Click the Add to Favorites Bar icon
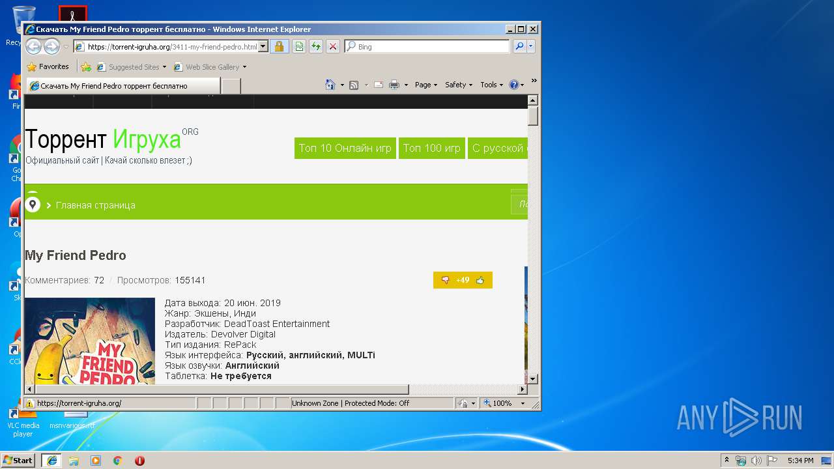This screenshot has height=469, width=834. [x=86, y=66]
